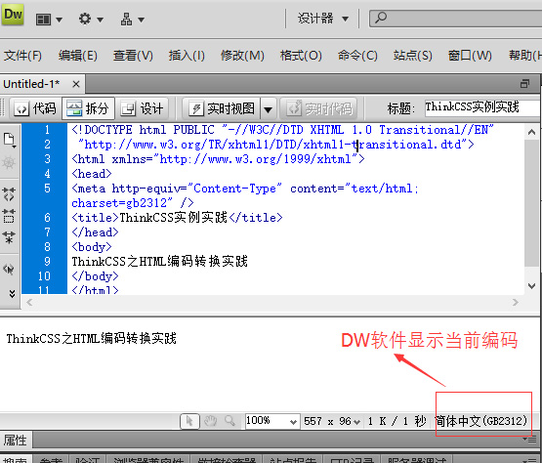
Task: Click the 属性 properties panel tab
Action: coord(16,441)
